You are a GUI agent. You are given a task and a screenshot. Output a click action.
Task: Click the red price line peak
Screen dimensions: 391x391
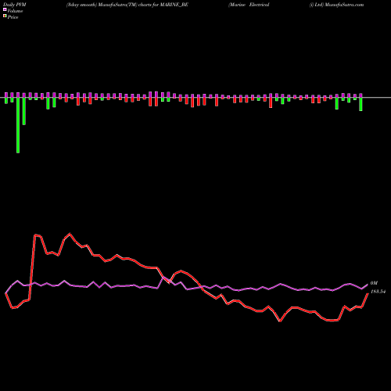70,234
